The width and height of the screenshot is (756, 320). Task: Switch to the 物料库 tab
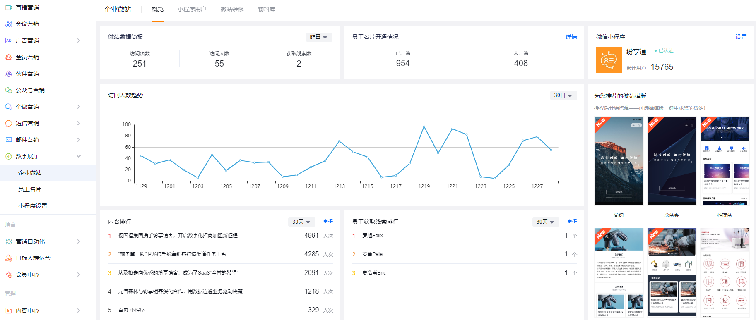click(x=267, y=9)
